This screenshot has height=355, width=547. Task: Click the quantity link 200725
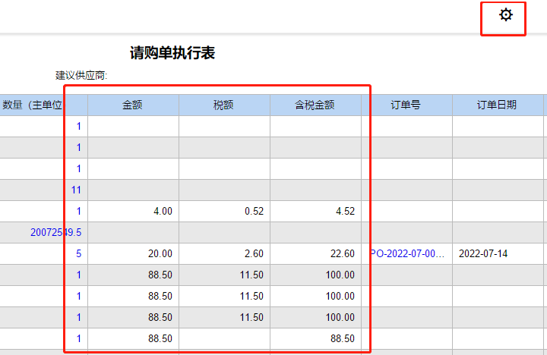click(55, 232)
